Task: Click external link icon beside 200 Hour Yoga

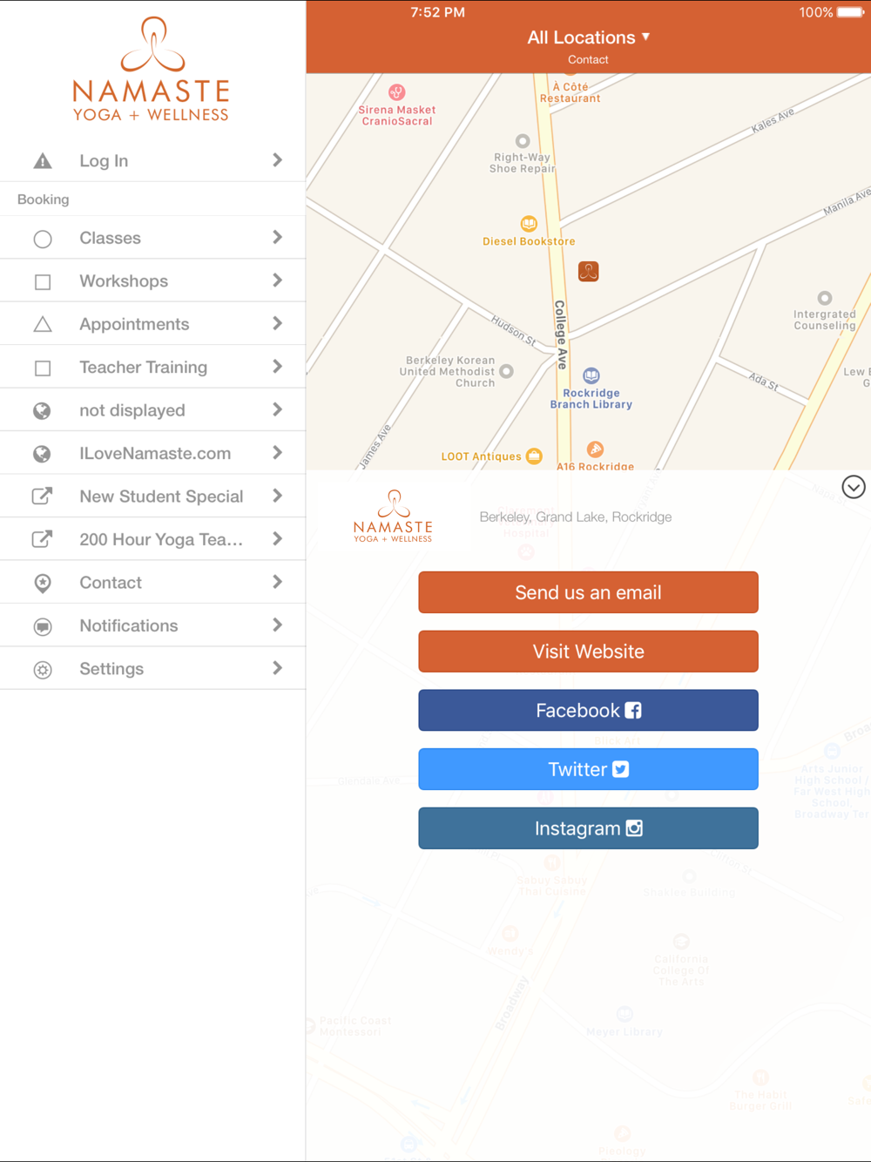Action: click(x=42, y=539)
